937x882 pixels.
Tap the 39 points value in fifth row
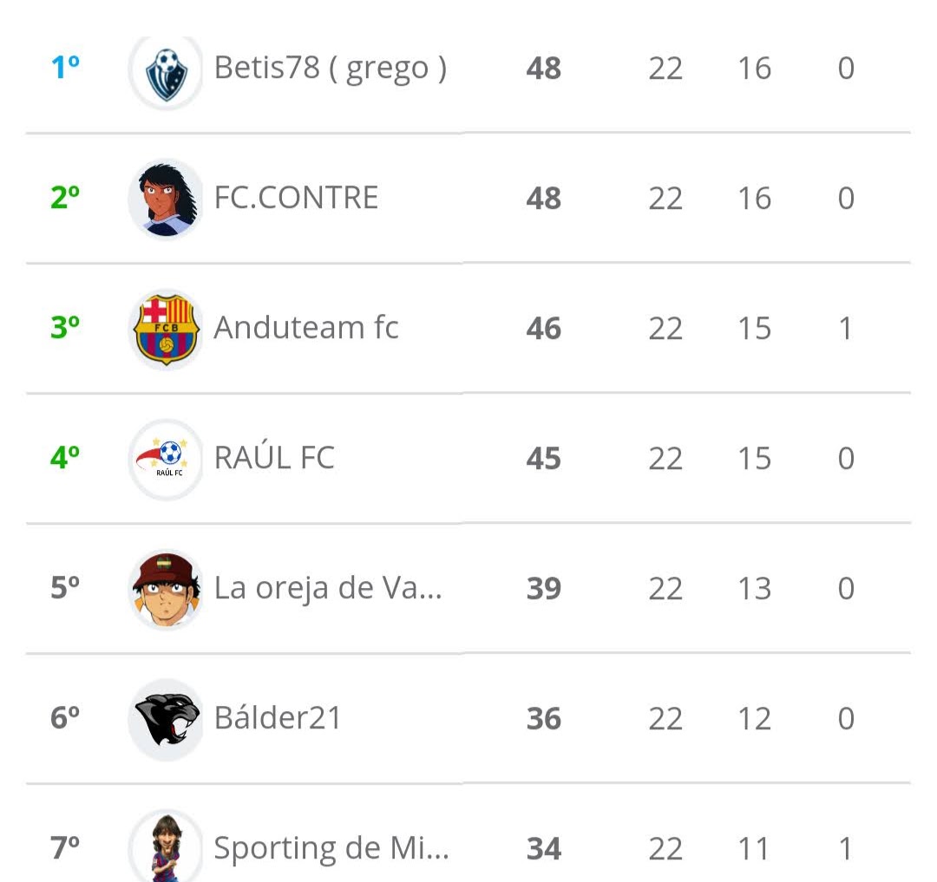(x=543, y=589)
